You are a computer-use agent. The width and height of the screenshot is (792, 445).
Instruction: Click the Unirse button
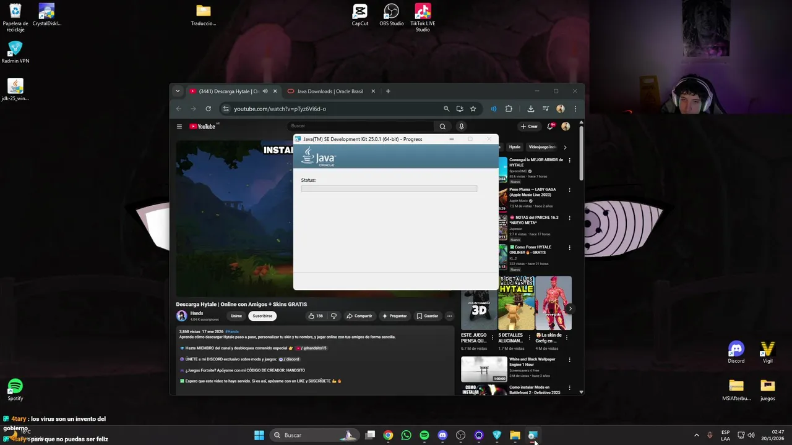[x=236, y=316]
